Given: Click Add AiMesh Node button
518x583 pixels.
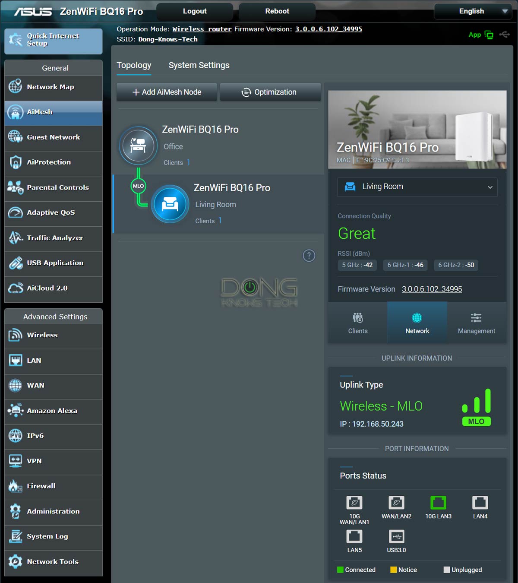Looking at the screenshot, I should 167,92.
